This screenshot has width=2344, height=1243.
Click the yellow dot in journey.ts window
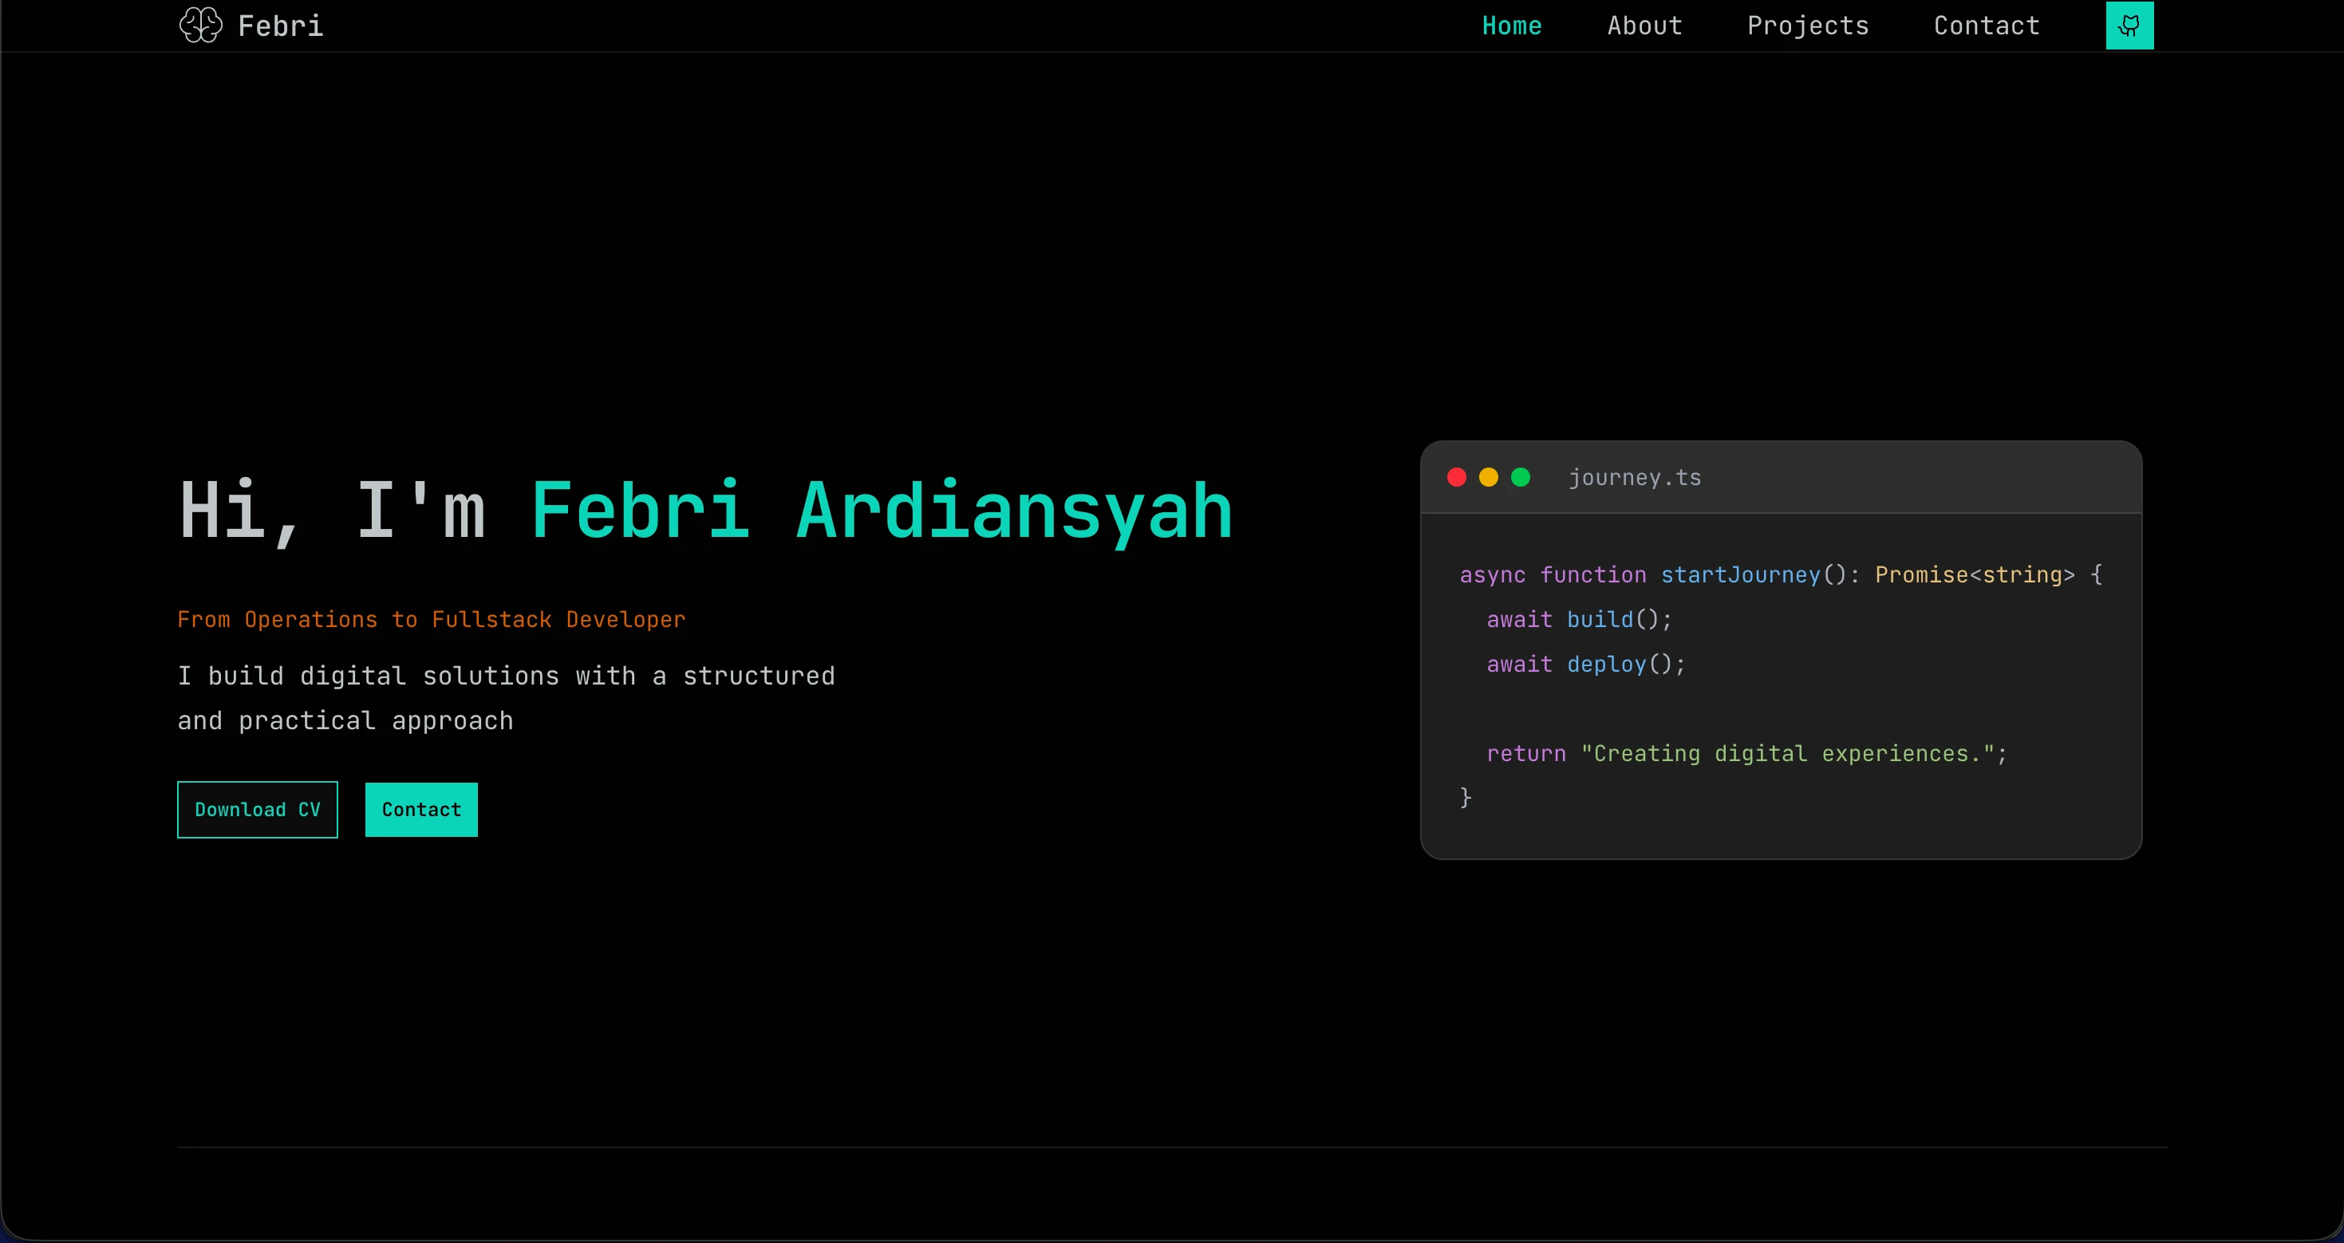tap(1489, 478)
